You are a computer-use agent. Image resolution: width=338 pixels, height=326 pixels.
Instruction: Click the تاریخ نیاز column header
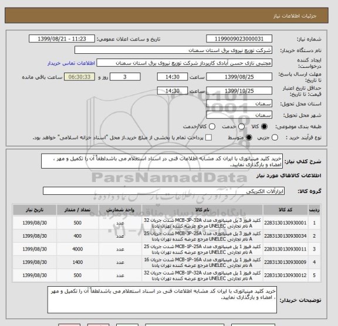[x=35, y=210]
